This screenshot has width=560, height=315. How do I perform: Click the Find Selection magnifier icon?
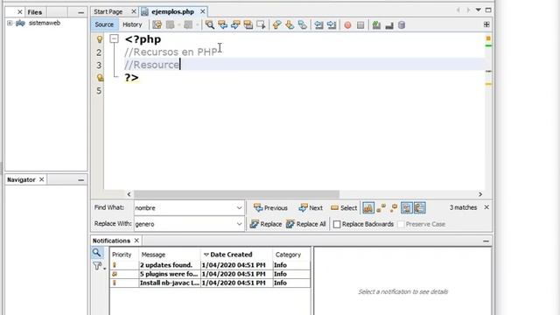pos(210,25)
